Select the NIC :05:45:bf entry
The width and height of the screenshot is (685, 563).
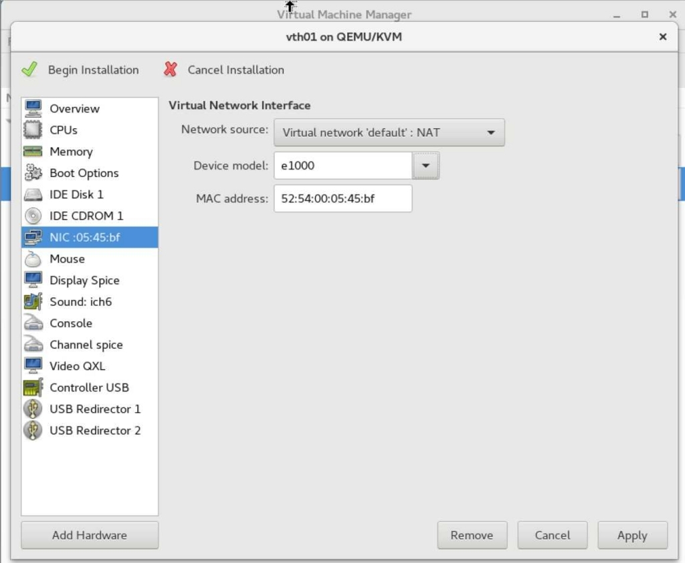click(x=90, y=237)
